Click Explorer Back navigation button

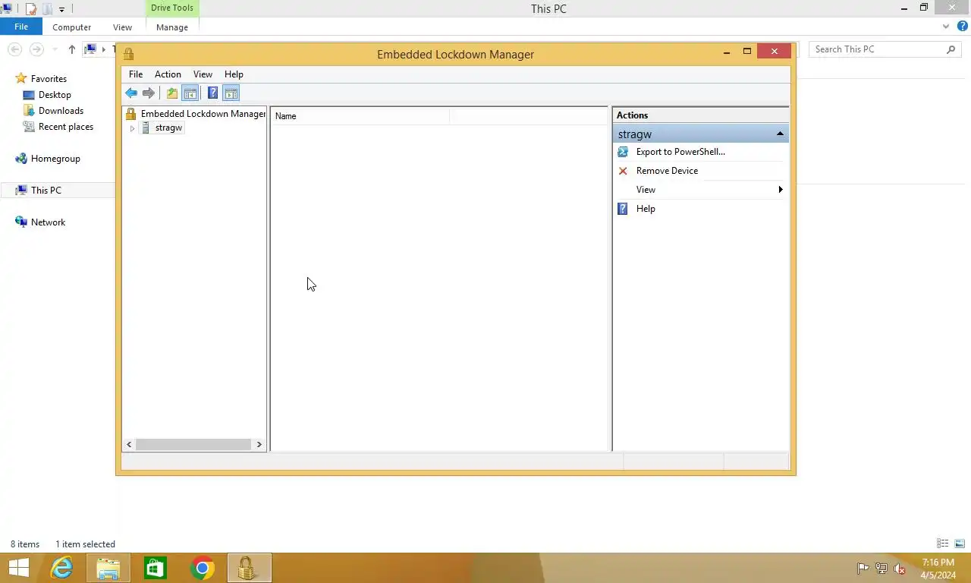(14, 49)
